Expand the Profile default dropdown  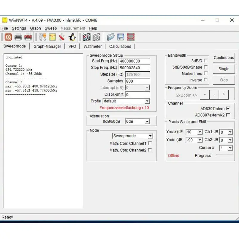coord(147,101)
